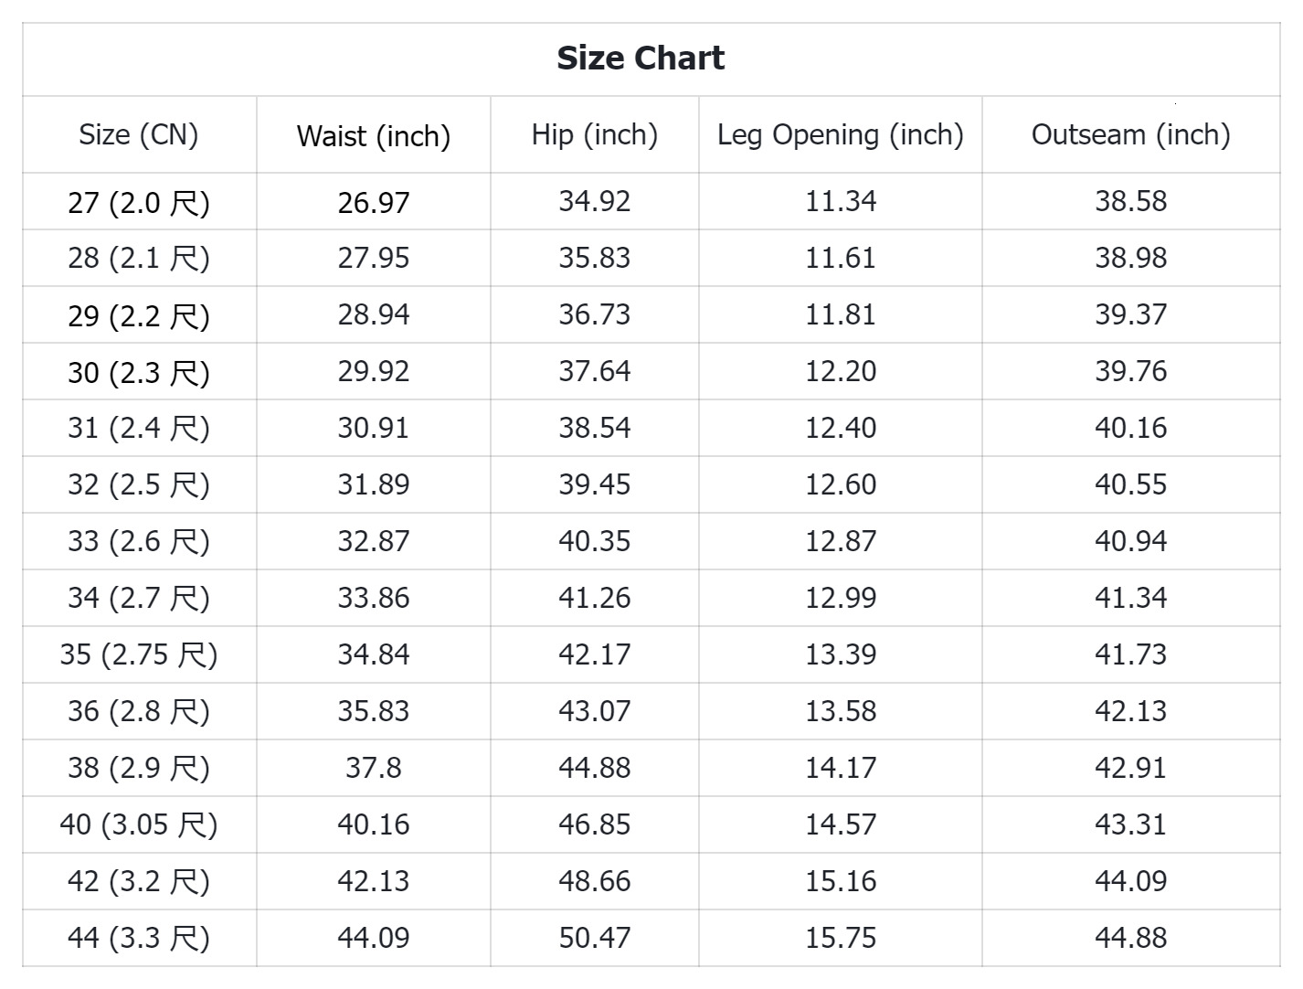The image size is (1303, 989).
Task: Click the 27 (2.0 尺) size cell
Action: tap(139, 202)
